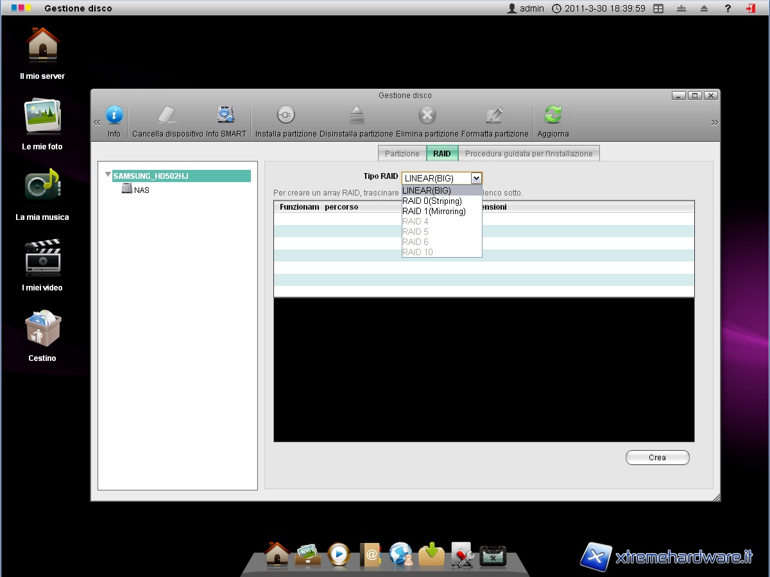Collapse the SAMSUNG_HD502HJ tree node
The image size is (770, 577).
pyautogui.click(x=108, y=174)
